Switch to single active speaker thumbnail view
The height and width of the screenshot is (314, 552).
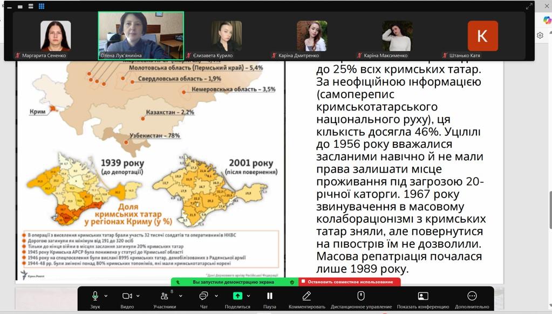(20, 6)
